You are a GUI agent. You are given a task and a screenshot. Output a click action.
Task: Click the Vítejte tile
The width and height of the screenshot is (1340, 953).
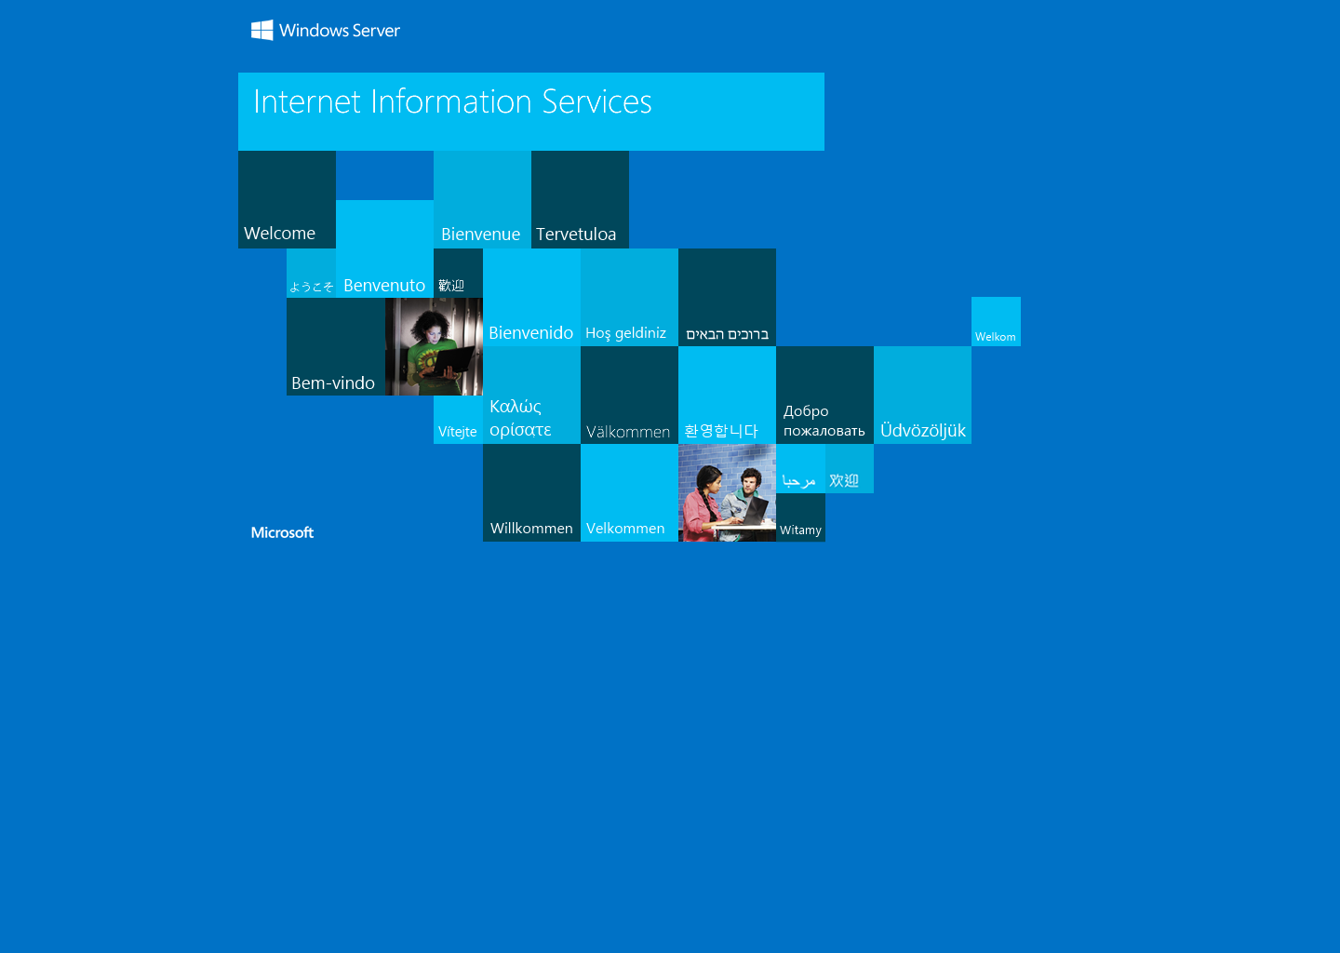click(x=458, y=420)
